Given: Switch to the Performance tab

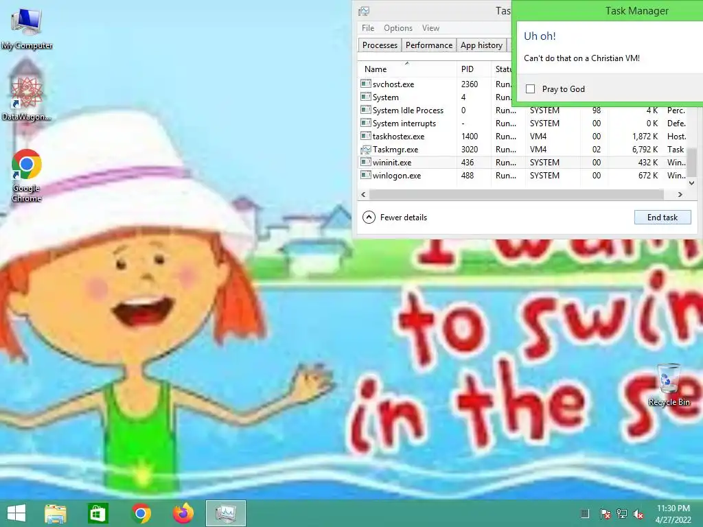Looking at the screenshot, I should click(x=429, y=45).
